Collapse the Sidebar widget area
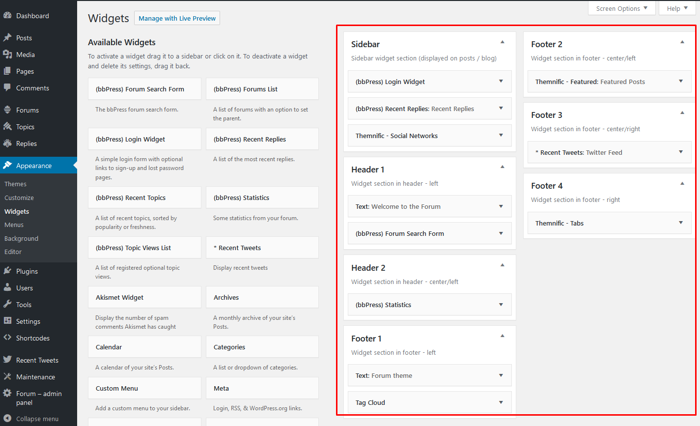700x426 pixels. [x=502, y=42]
